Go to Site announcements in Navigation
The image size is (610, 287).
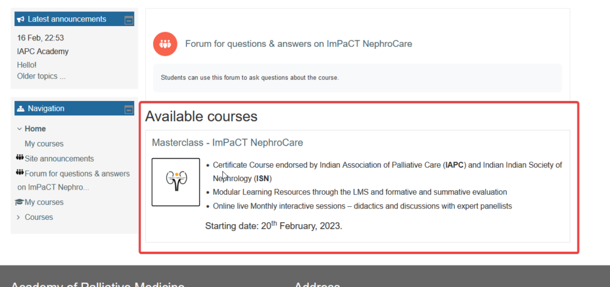pyautogui.click(x=59, y=159)
